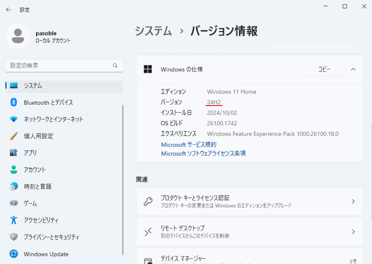
Task: Open the リモート デスクトップ chevron
Action: click(353, 231)
